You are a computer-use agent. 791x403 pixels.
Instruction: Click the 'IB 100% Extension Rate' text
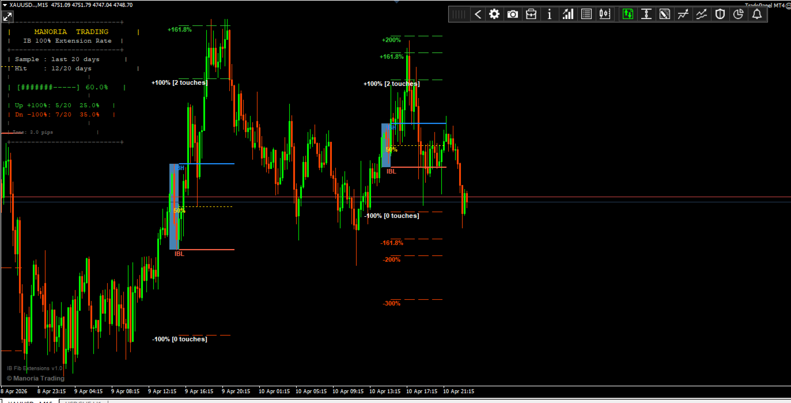(x=67, y=41)
